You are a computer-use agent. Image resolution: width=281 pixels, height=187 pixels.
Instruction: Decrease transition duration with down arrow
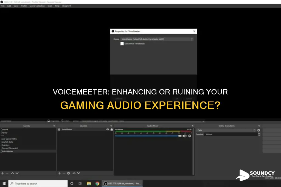[x=259, y=135]
